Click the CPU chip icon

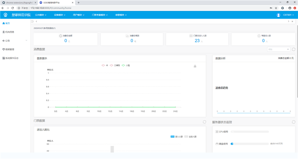(217, 132)
